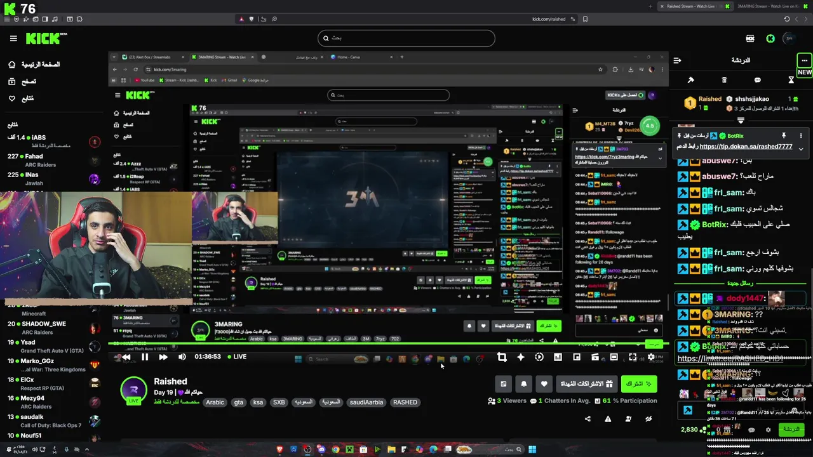Screen dimensions: 813x457
Task: Seek on the green stream progress bar
Action: coord(387,343)
